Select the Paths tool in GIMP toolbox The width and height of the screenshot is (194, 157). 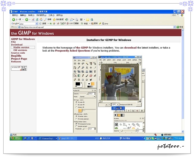tap(75, 68)
